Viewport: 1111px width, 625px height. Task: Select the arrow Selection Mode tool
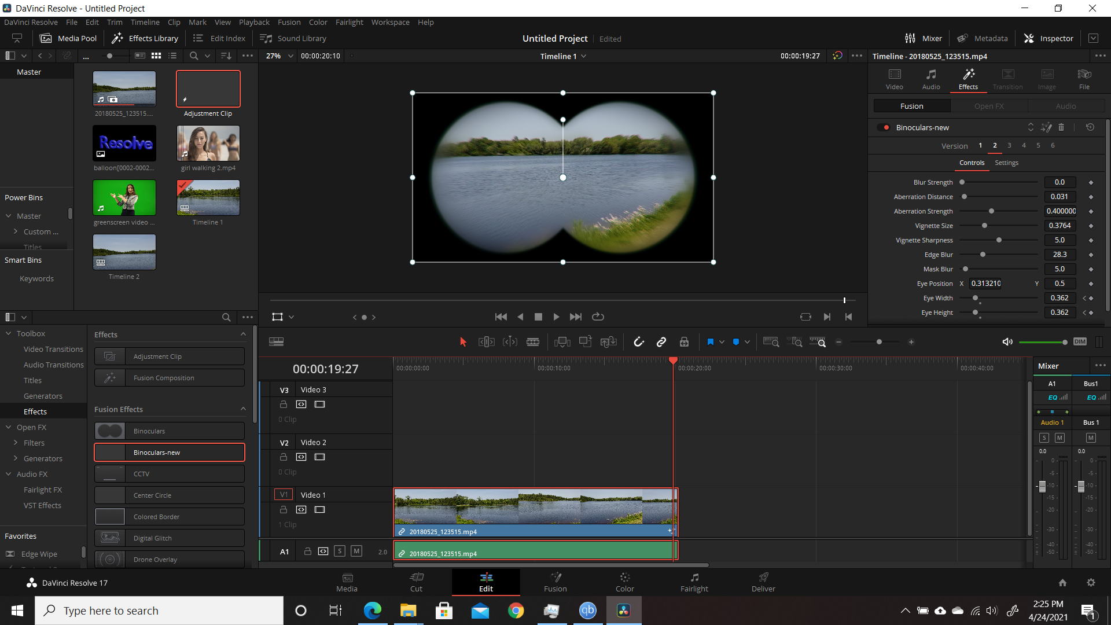click(463, 342)
